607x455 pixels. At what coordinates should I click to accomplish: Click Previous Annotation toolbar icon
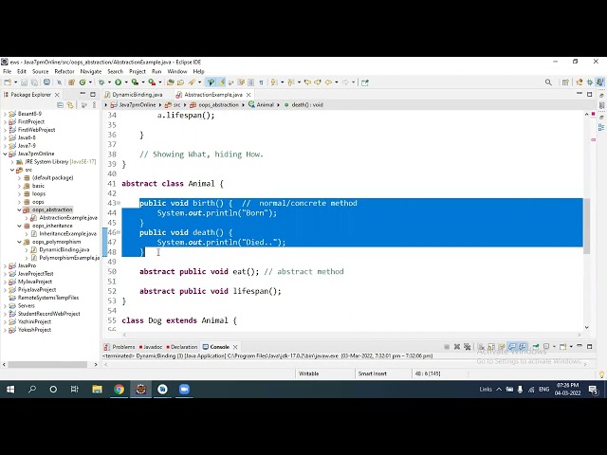pyautogui.click(x=290, y=82)
